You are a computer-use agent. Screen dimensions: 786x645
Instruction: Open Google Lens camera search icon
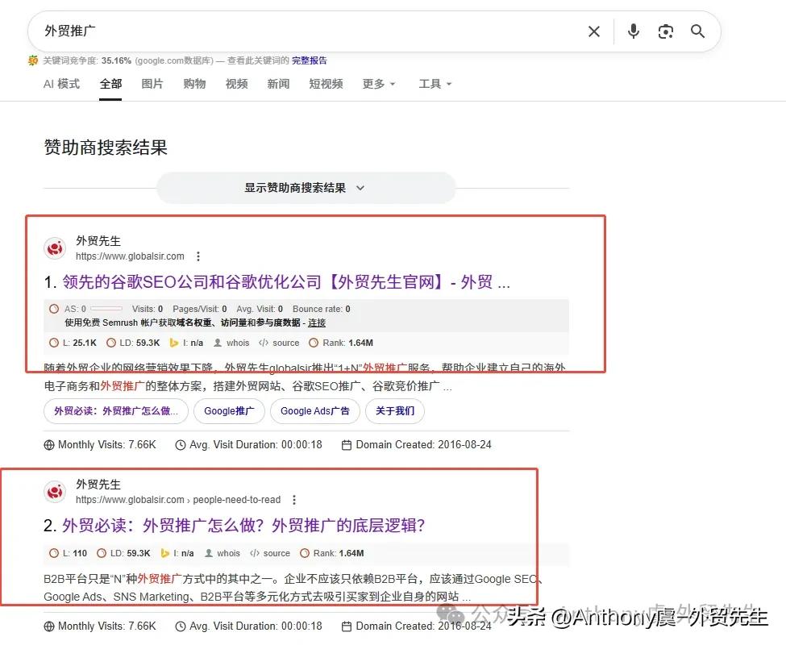(666, 31)
